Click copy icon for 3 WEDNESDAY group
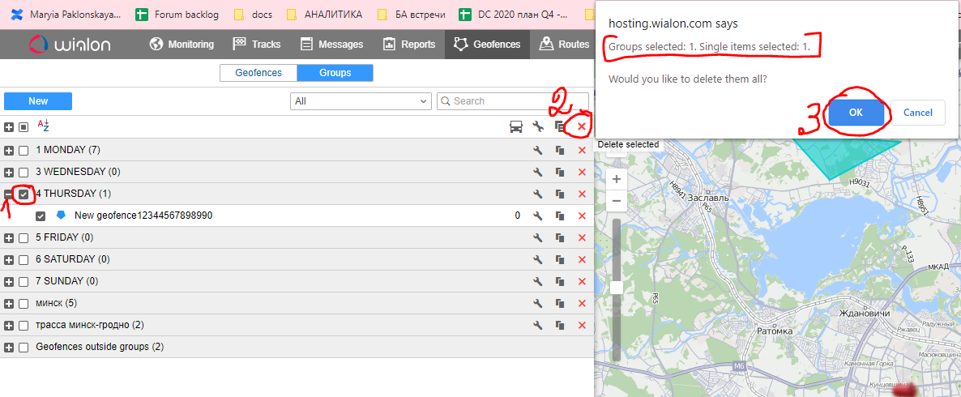 coord(559,172)
